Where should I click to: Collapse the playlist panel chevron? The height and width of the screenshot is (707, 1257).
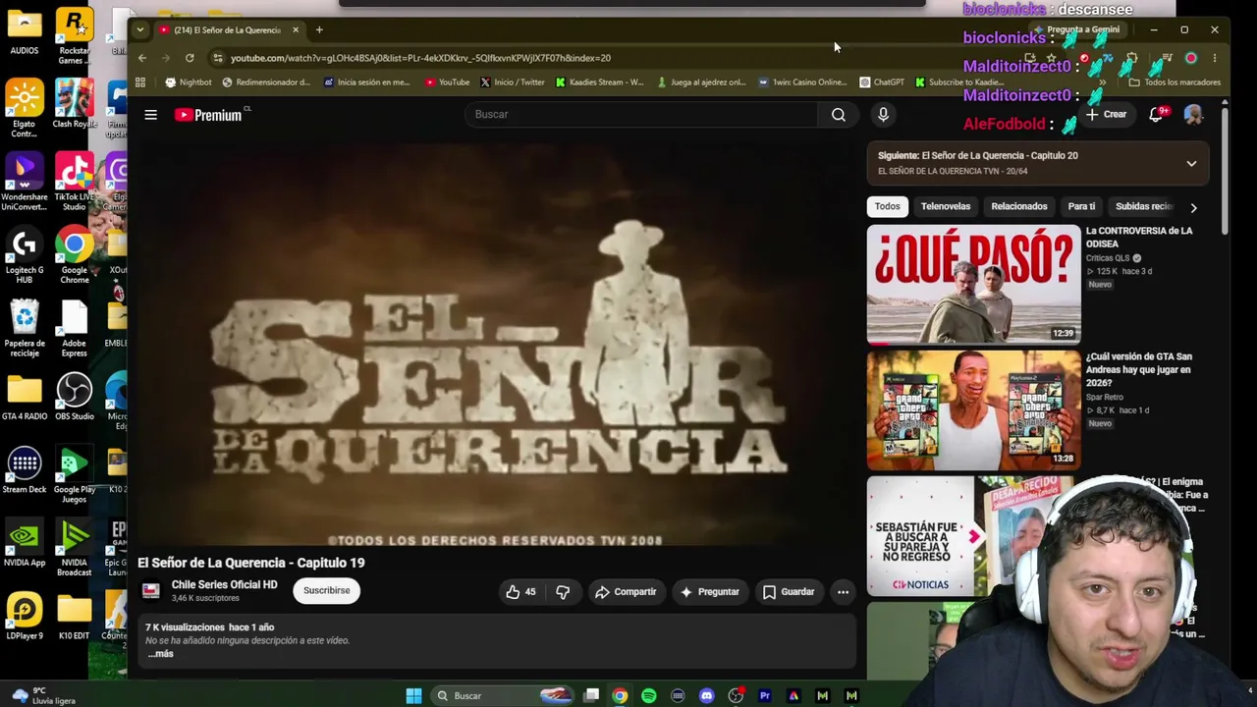1191,163
